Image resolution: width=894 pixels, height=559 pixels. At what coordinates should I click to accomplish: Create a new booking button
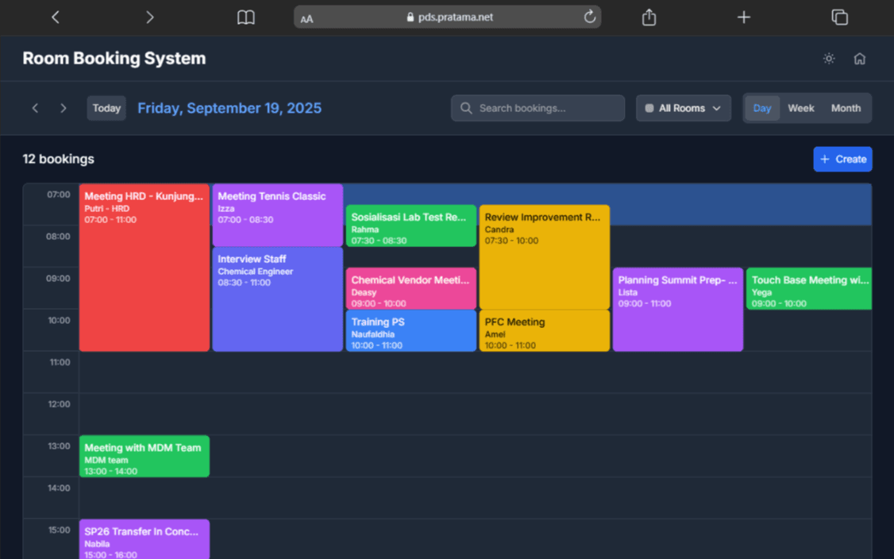tap(842, 159)
